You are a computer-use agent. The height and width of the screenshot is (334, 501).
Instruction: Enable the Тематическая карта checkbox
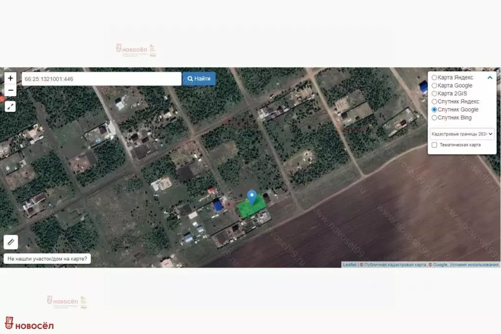point(434,145)
